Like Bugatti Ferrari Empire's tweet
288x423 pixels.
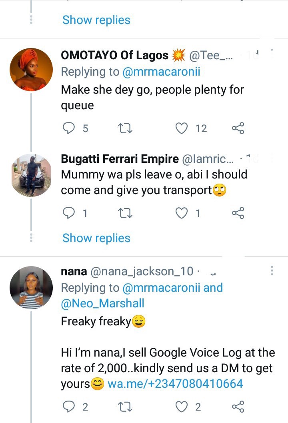(x=182, y=213)
